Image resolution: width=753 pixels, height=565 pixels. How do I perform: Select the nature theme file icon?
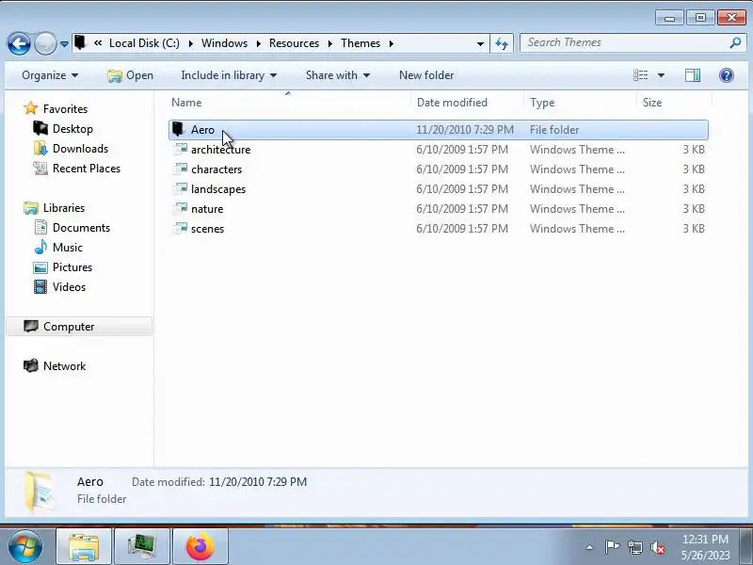click(x=180, y=208)
